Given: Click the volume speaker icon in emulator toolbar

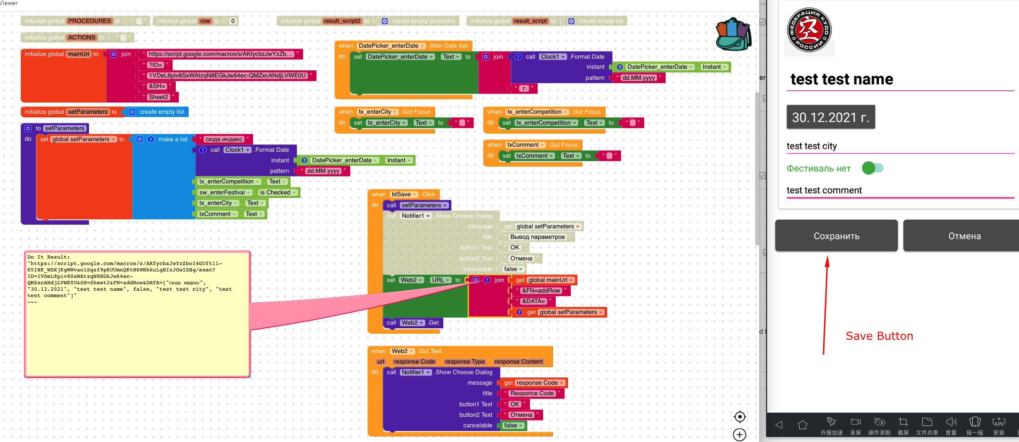Looking at the screenshot, I should coord(951,422).
